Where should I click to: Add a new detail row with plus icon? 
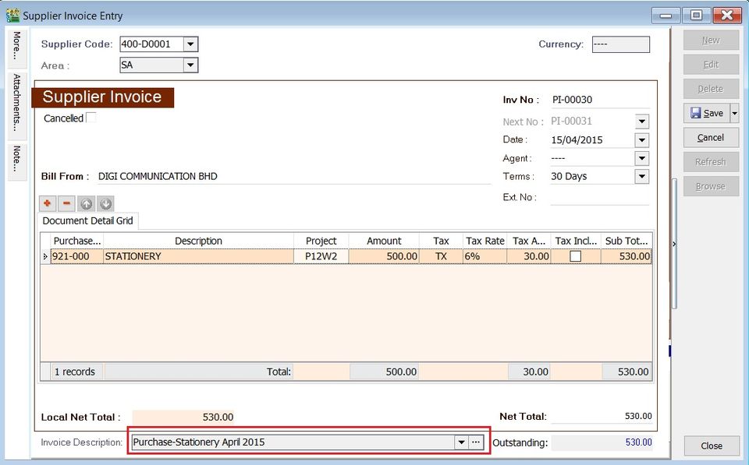(48, 203)
